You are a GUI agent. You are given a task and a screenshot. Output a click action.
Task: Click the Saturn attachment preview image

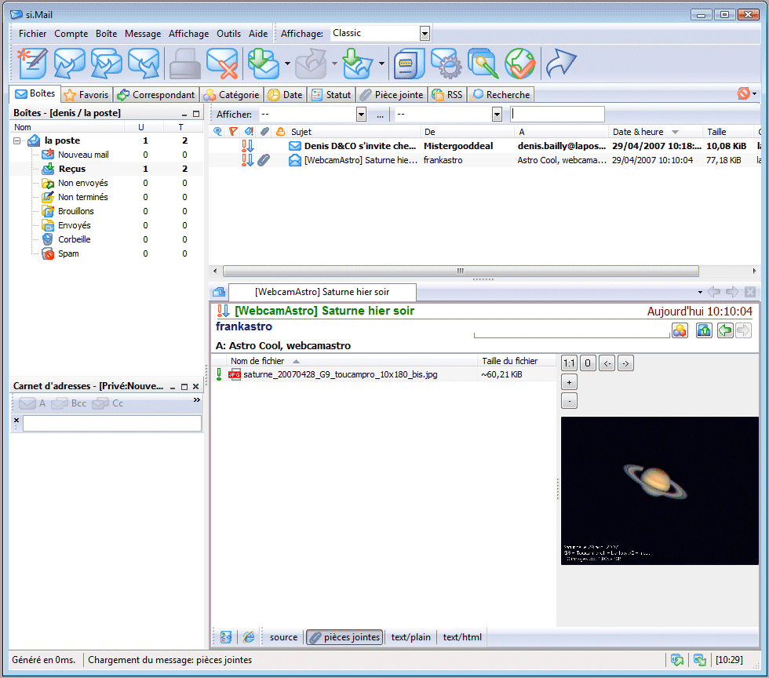659,492
